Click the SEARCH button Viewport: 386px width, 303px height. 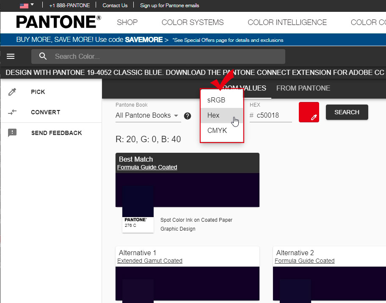347,112
